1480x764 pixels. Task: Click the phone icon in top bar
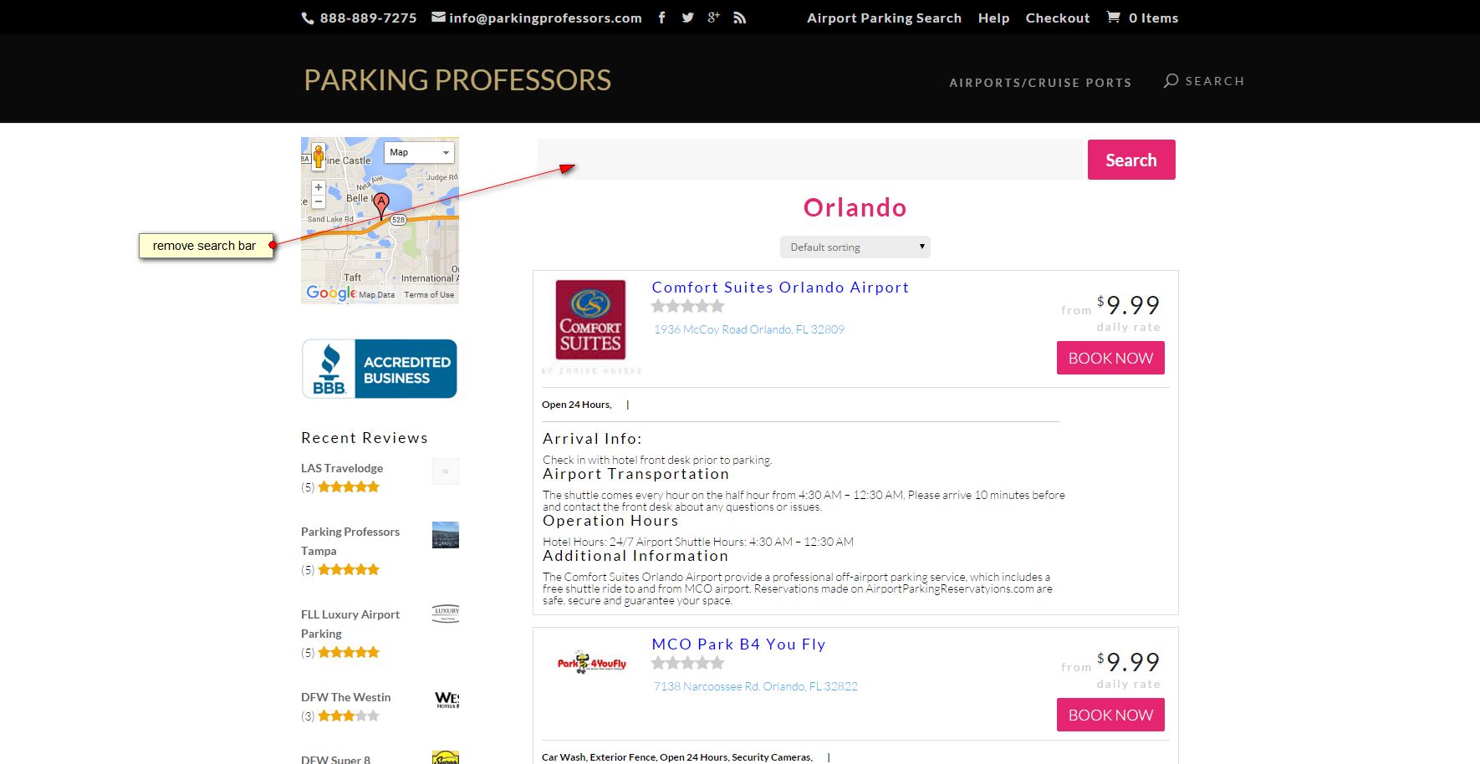tap(308, 18)
